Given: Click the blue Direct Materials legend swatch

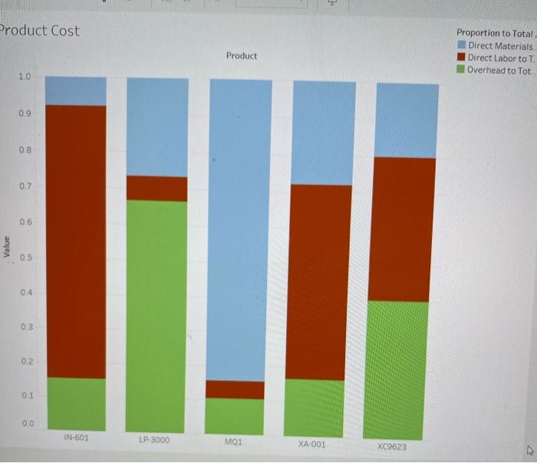Looking at the screenshot, I should click(462, 45).
